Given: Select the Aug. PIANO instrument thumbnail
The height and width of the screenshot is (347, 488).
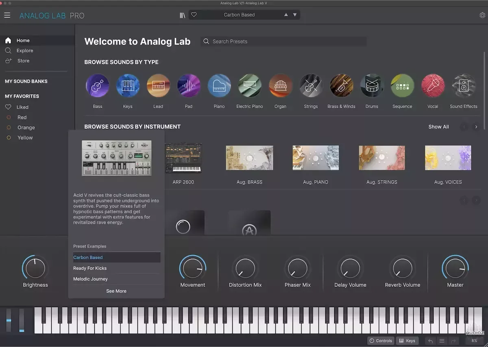Looking at the screenshot, I should pyautogui.click(x=316, y=158).
